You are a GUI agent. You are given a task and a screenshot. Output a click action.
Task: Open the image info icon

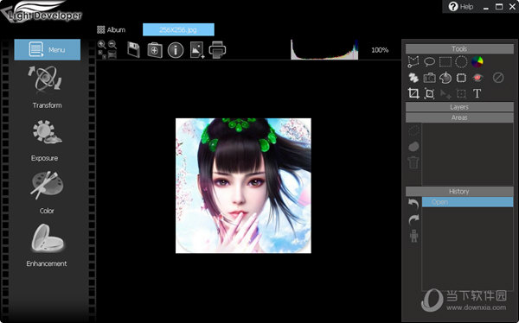click(x=176, y=50)
